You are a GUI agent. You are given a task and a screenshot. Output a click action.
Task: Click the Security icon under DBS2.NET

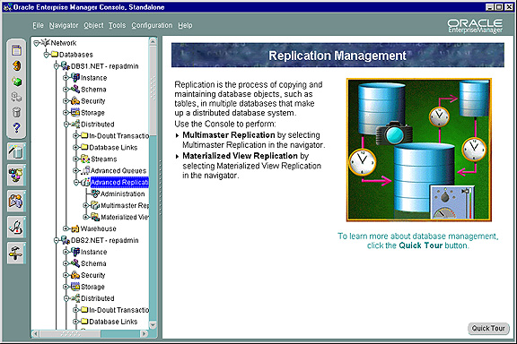point(75,275)
